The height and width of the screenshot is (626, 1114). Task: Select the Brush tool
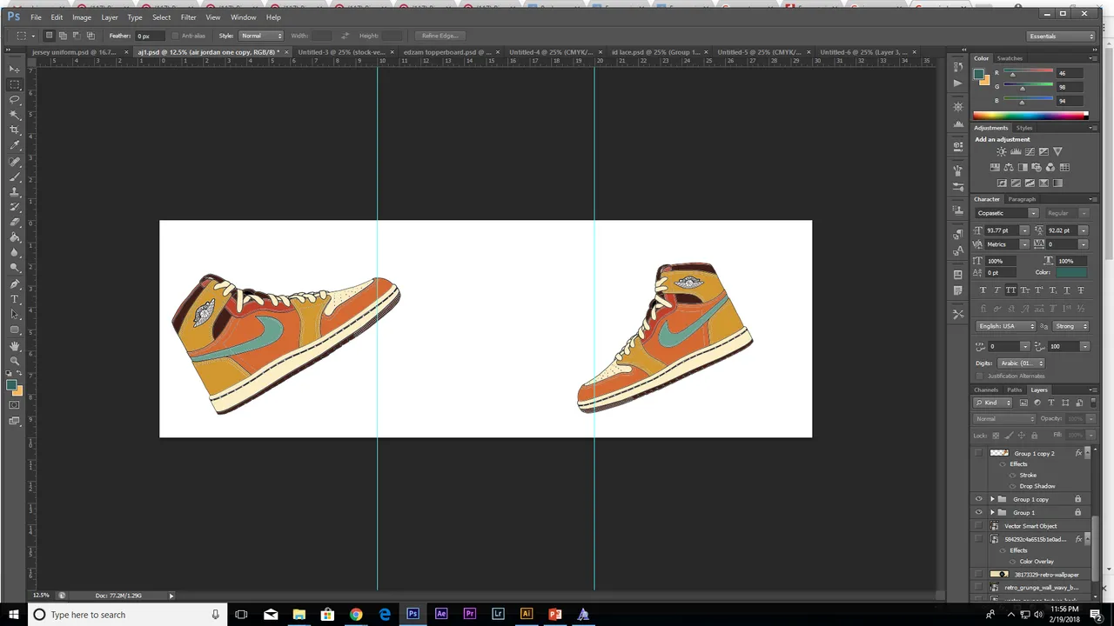point(15,177)
